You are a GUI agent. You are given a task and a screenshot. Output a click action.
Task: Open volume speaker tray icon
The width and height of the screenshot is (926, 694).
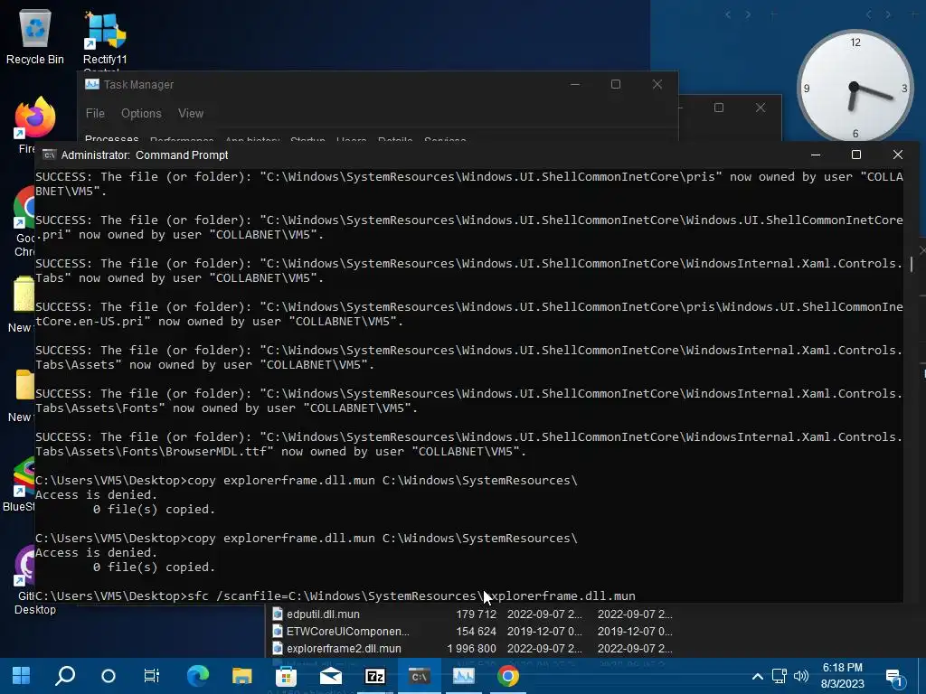coord(801,676)
